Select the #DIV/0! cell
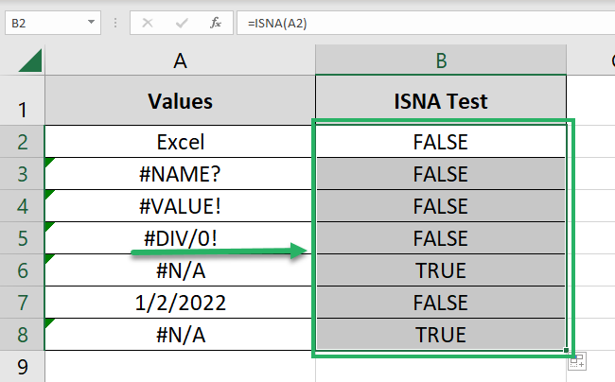615x382 pixels. coord(180,238)
